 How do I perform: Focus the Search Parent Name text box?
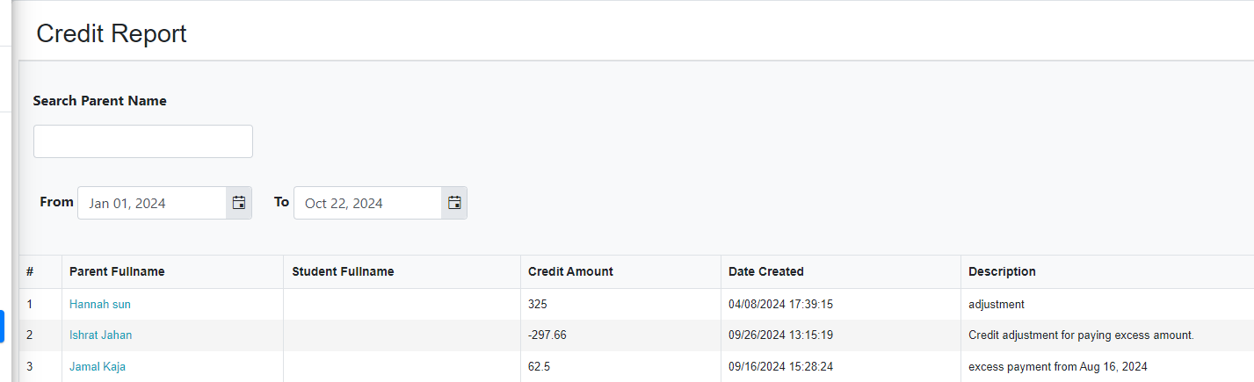point(143,141)
